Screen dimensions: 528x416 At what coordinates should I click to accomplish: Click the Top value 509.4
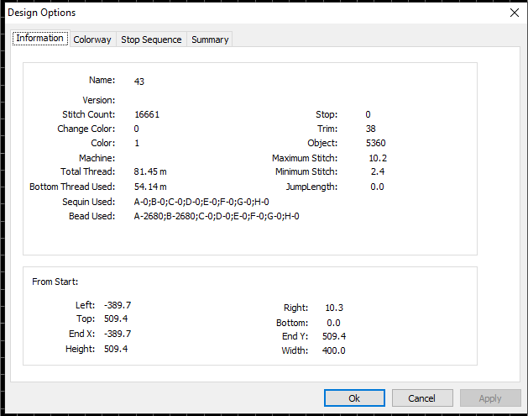coord(116,319)
